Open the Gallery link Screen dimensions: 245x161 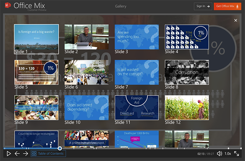pyautogui.click(x=121, y=6)
